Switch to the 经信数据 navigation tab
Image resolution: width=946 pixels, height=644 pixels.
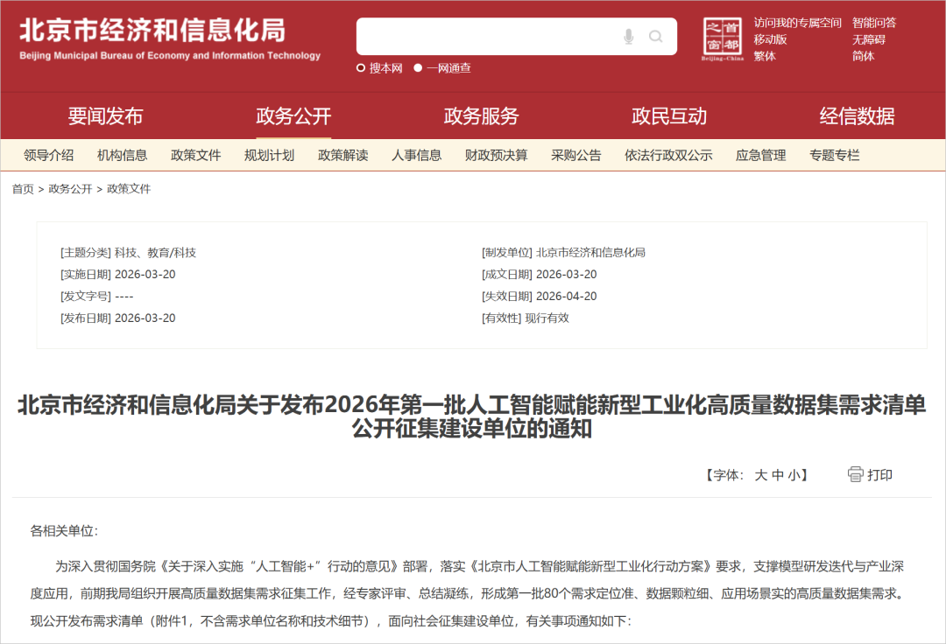coord(857,116)
